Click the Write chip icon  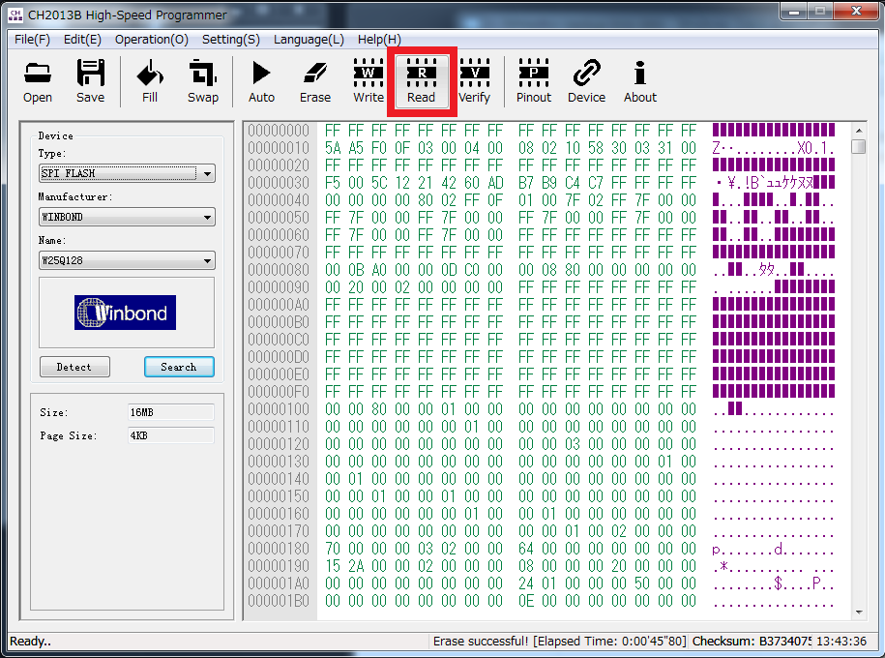368,81
